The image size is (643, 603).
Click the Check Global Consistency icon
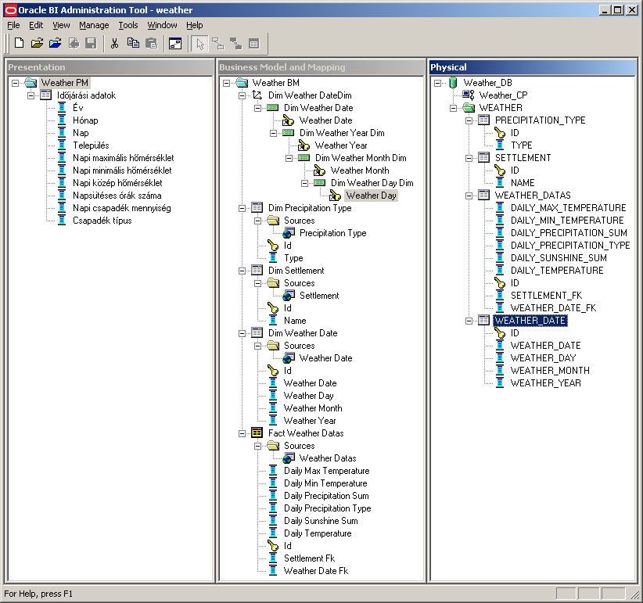175,44
